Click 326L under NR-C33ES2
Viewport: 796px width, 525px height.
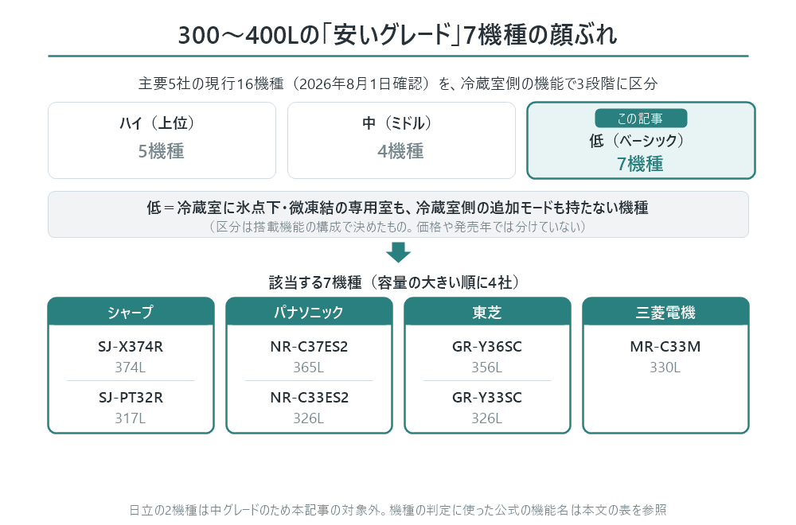(309, 418)
